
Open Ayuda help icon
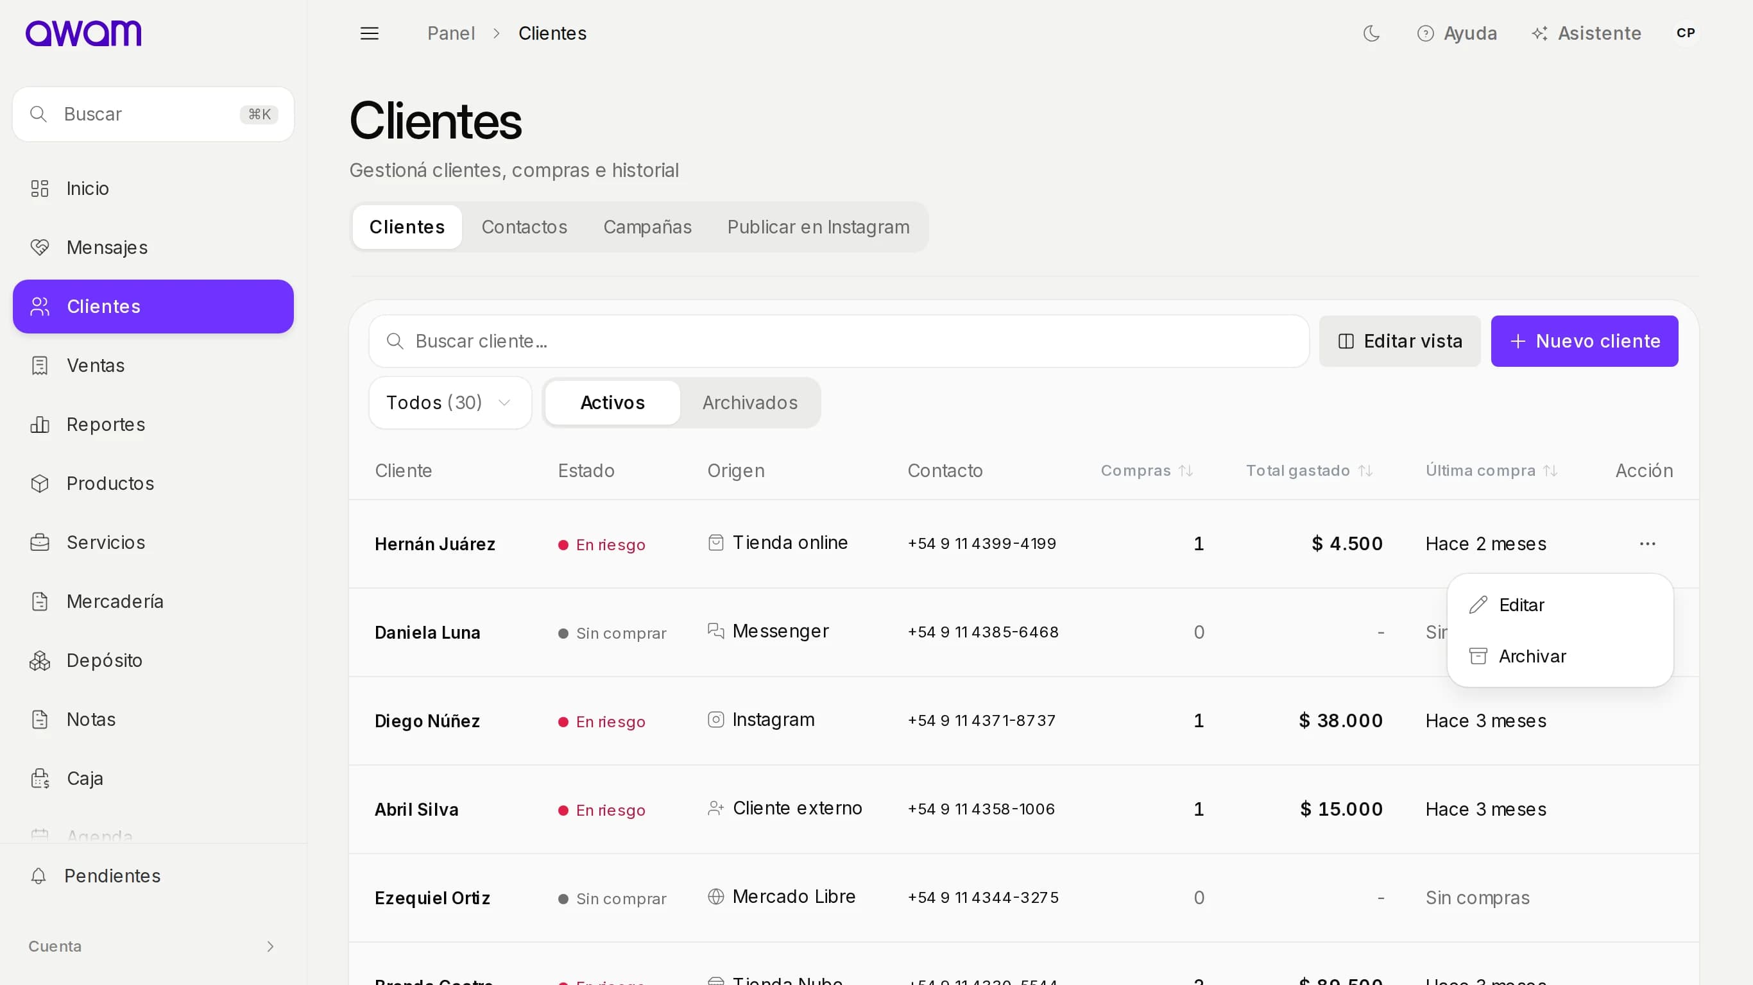(1425, 33)
